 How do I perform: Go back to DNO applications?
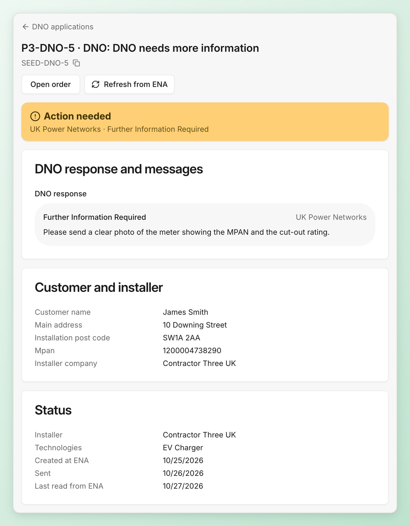click(58, 27)
